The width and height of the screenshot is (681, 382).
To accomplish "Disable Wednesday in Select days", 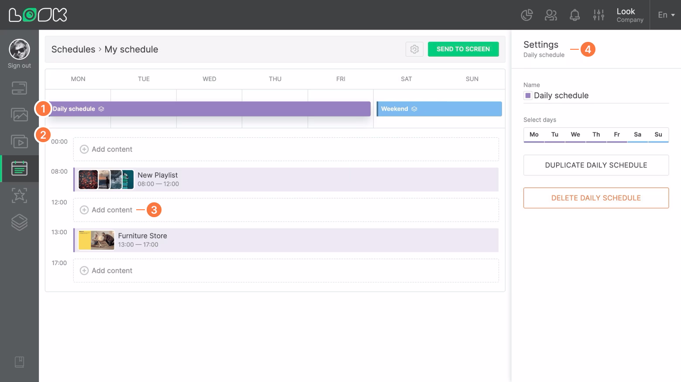I will 575,135.
